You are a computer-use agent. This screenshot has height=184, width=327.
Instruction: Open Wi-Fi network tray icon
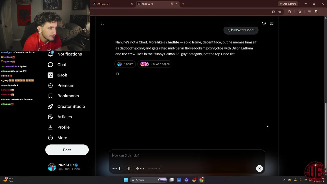click(x=306, y=180)
